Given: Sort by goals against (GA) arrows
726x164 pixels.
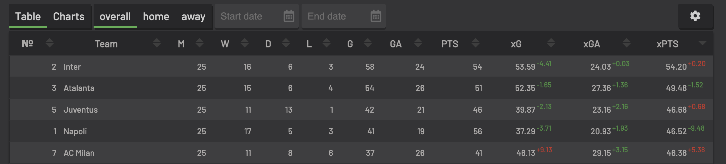Looking at the screenshot, I should (418, 43).
